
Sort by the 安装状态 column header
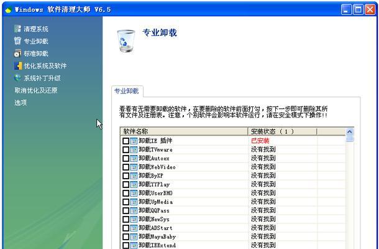282,131
